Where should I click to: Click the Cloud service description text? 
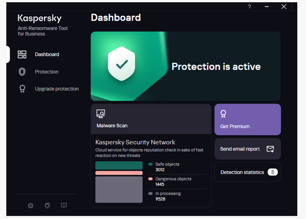tap(149, 153)
